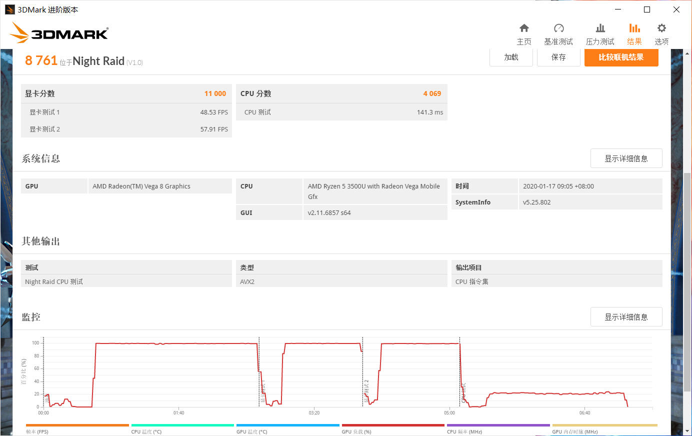Expand 显示详细信息 in 系统信息 section
The width and height of the screenshot is (692, 436).
(626, 158)
